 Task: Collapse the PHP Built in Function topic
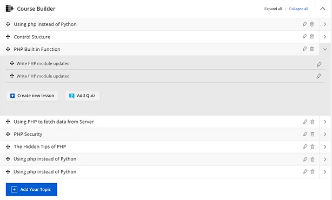coord(325,49)
